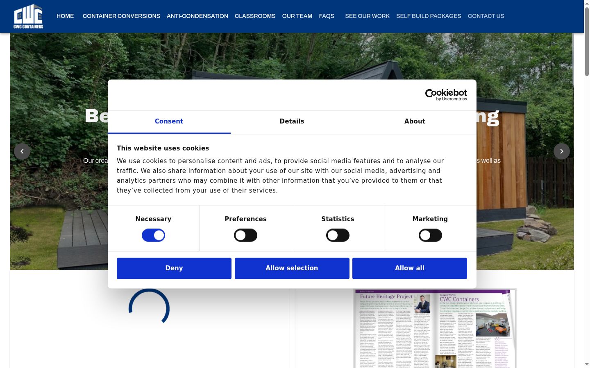
Task: Click the CWC Containers logo
Action: click(28, 16)
